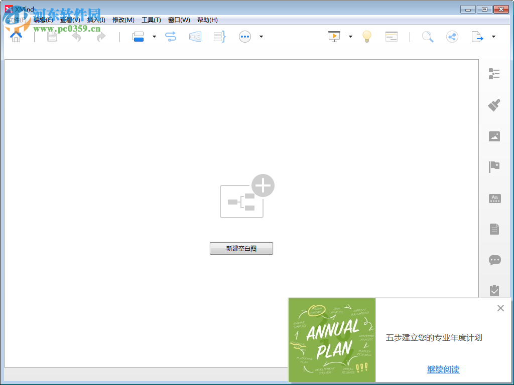Expand the topic shape dropdown arrow
514x385 pixels.
click(x=154, y=37)
